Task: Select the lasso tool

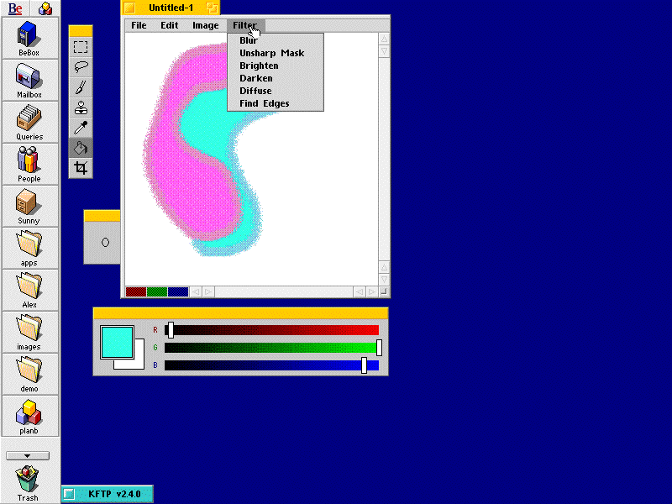Action: pyautogui.click(x=81, y=67)
